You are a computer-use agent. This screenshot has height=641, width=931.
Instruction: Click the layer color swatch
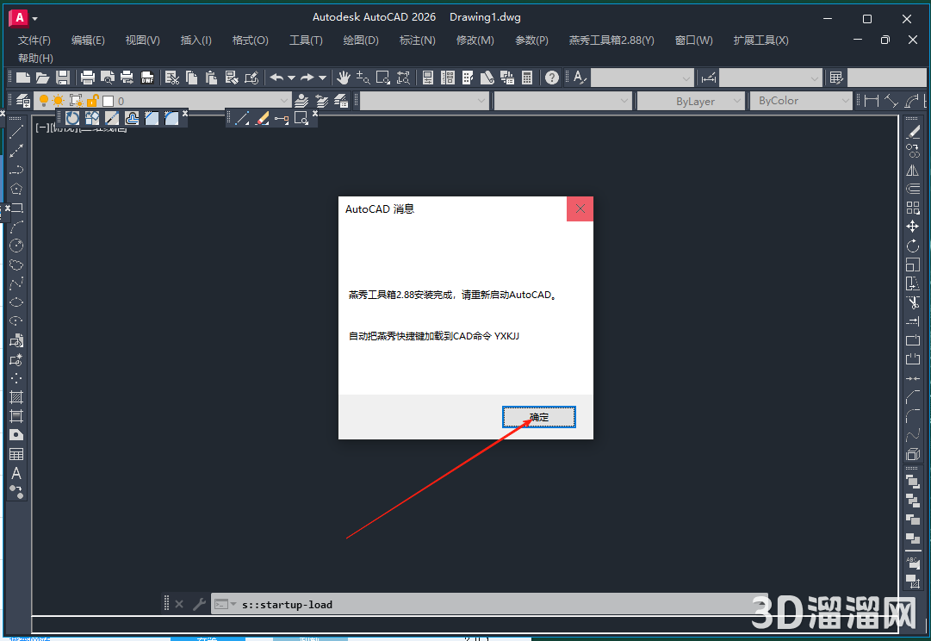(x=108, y=101)
